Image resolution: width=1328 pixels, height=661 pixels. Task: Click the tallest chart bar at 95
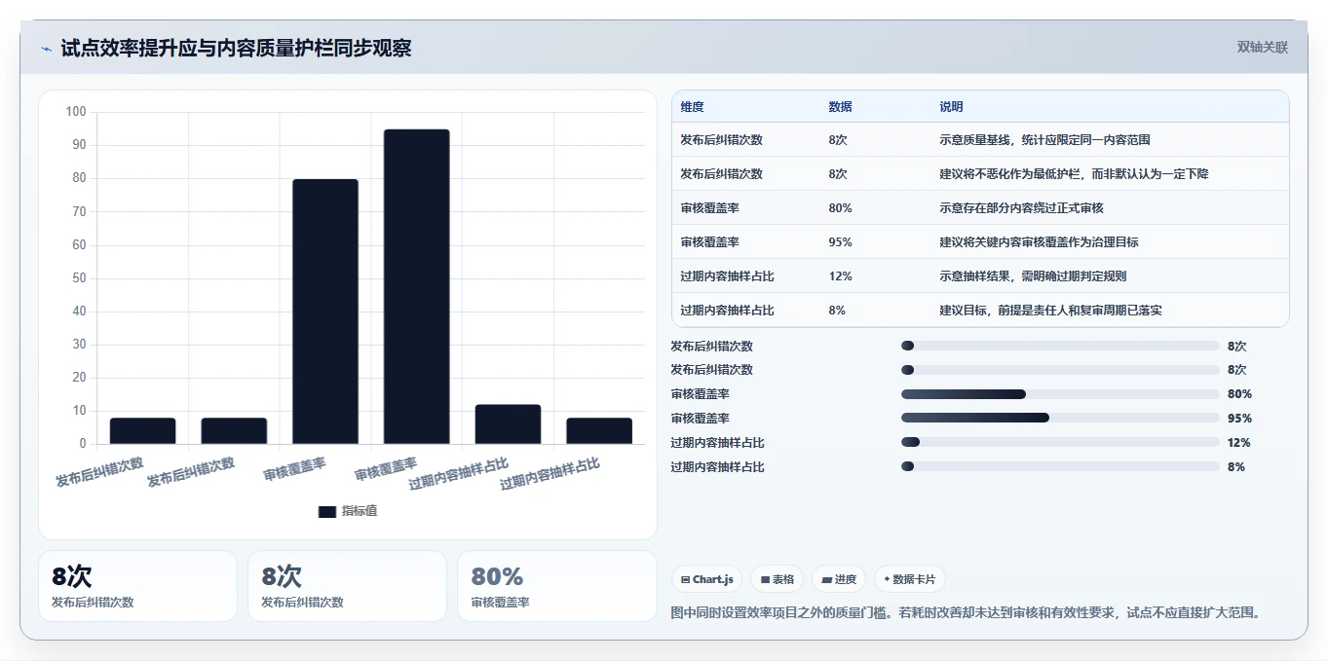[417, 287]
